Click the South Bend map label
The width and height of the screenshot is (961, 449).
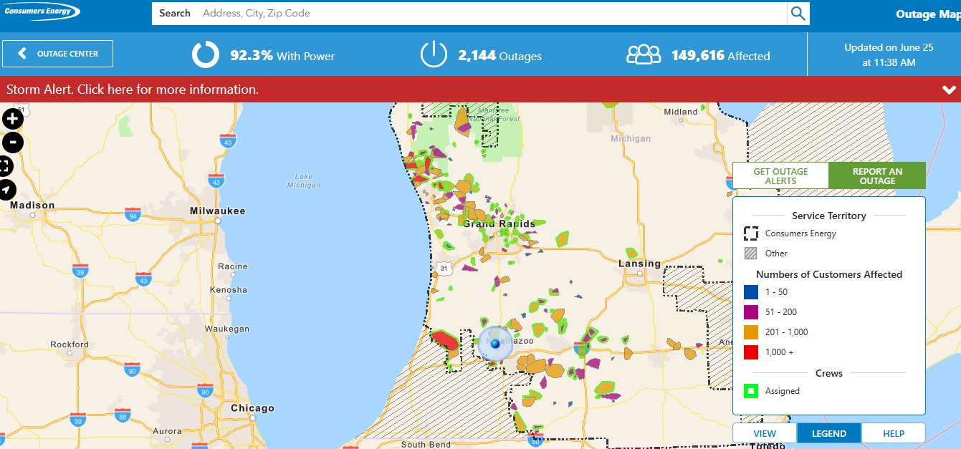pos(426,444)
